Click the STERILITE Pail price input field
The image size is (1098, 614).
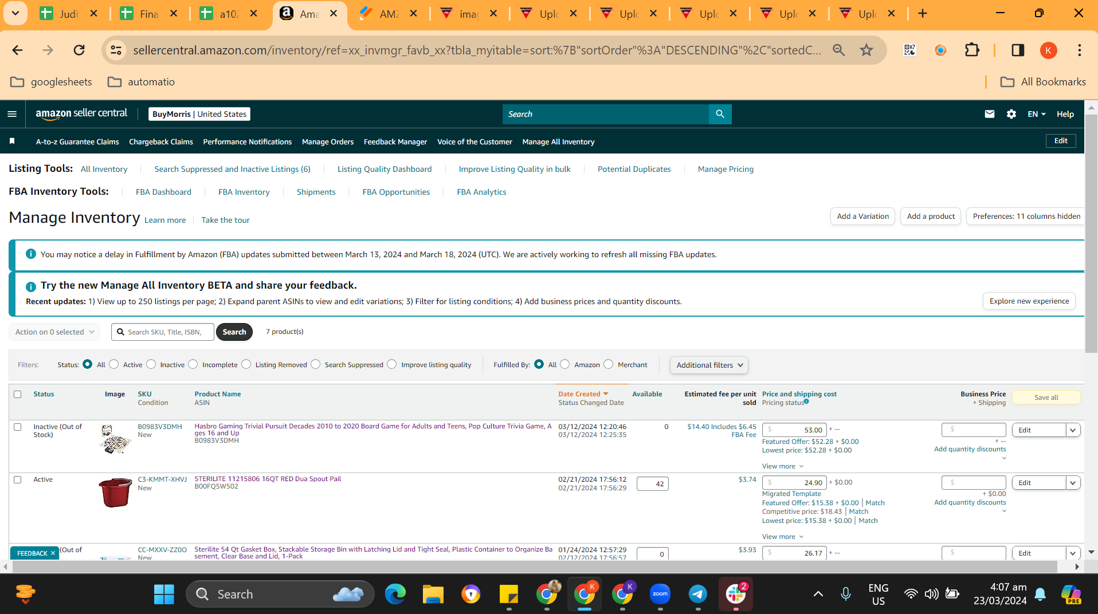point(794,483)
